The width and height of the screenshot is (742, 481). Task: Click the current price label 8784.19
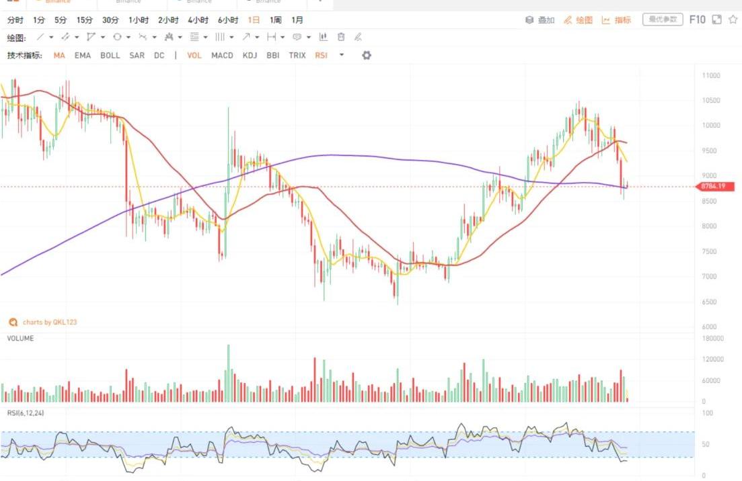coord(716,186)
